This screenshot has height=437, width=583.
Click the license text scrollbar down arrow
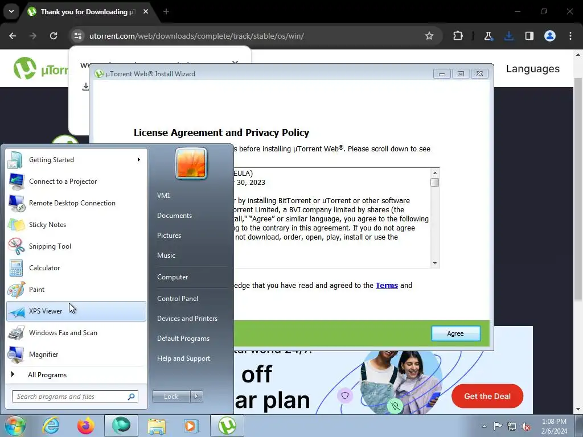coord(434,263)
